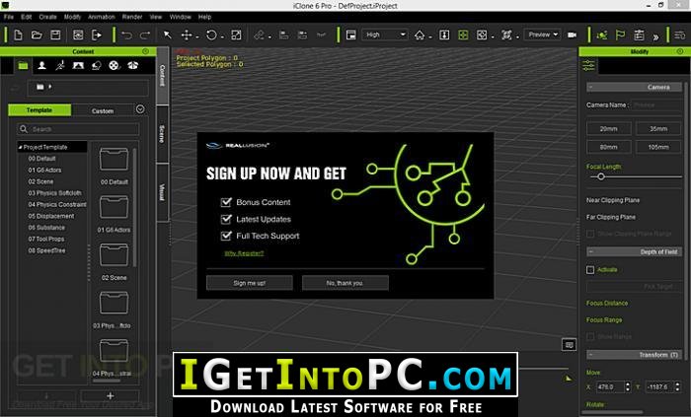
Task: Collapse the Project Template tree node
Action: click(21, 147)
